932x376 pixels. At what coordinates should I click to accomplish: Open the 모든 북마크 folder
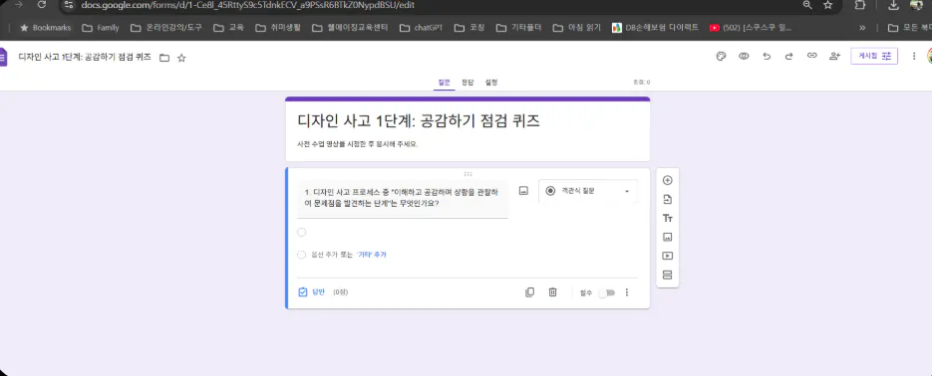[x=909, y=28]
